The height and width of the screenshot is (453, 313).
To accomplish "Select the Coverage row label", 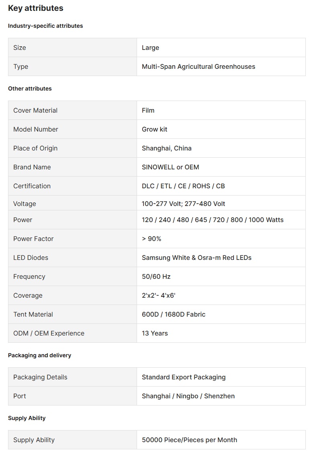I will tap(28, 295).
